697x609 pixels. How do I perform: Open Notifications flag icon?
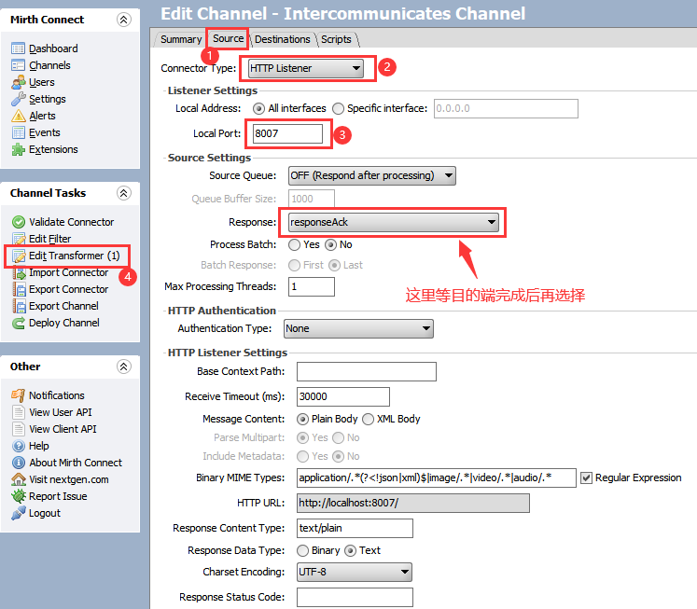[x=19, y=395]
